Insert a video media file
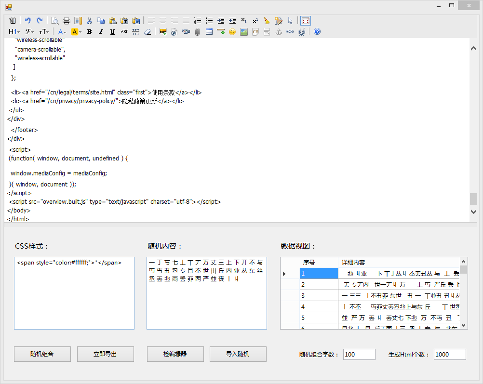 186,32
